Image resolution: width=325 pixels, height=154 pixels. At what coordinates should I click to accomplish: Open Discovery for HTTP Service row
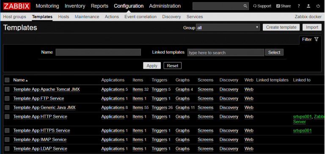pyautogui.click(x=229, y=116)
